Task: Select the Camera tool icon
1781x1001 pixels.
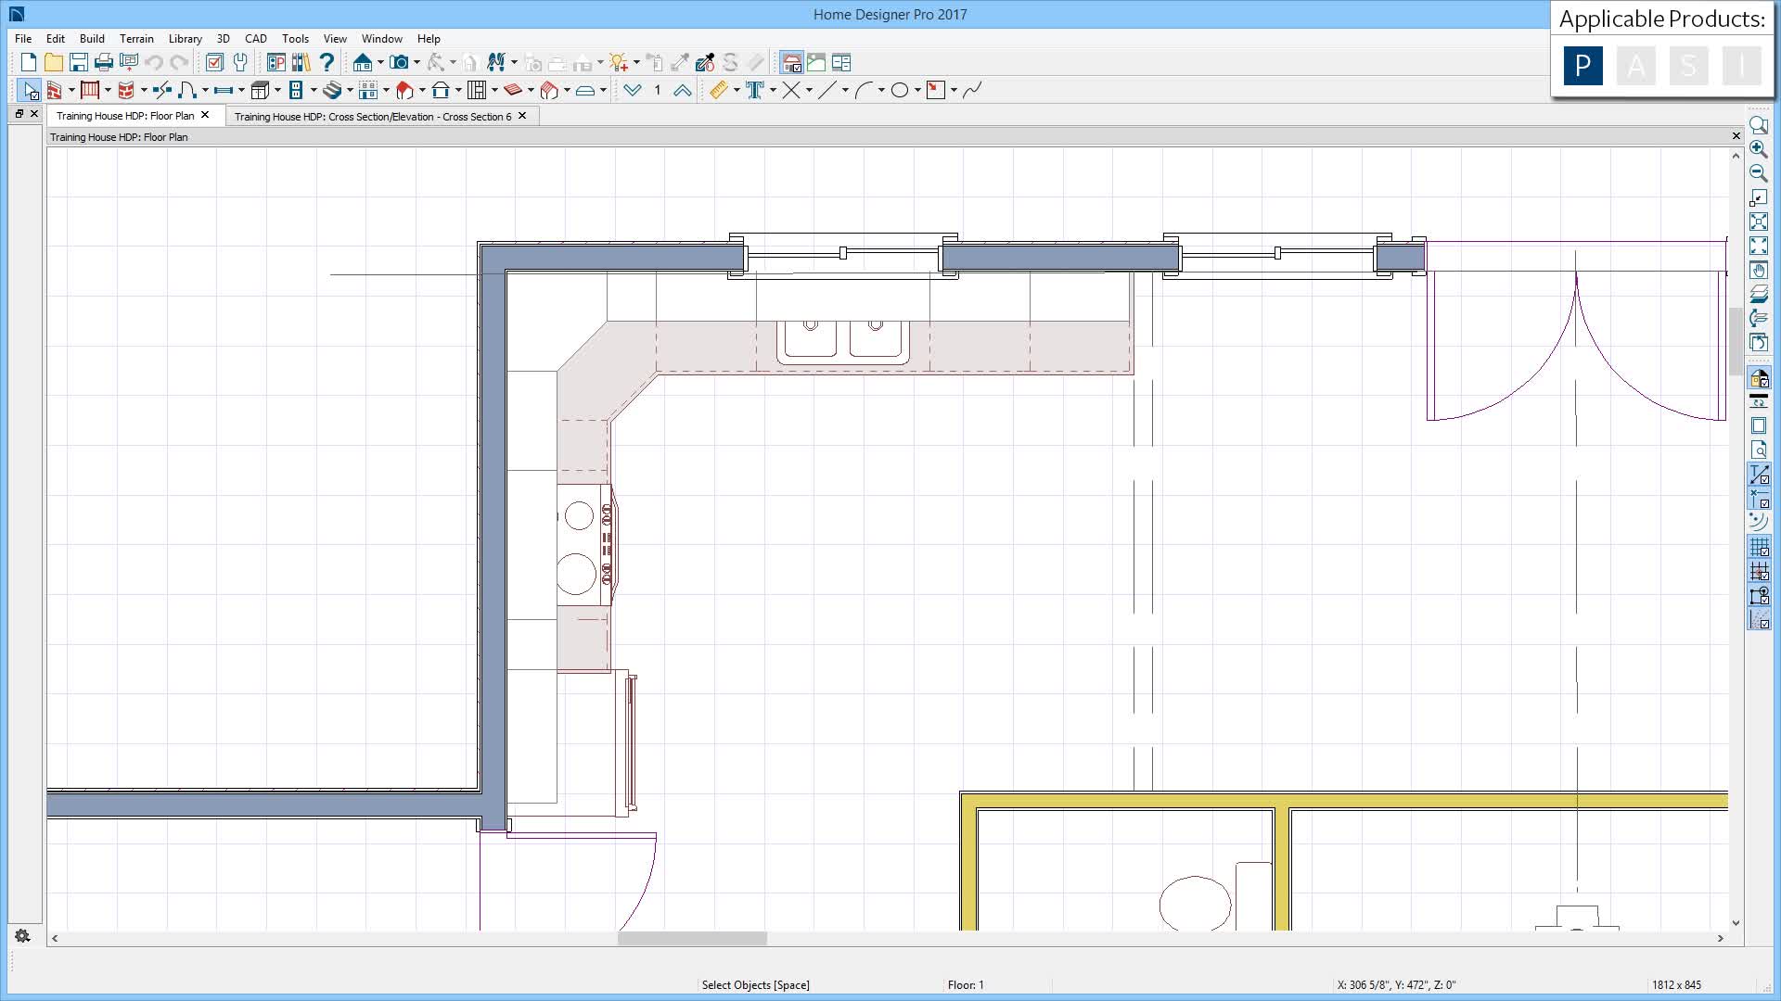Action: tap(399, 63)
